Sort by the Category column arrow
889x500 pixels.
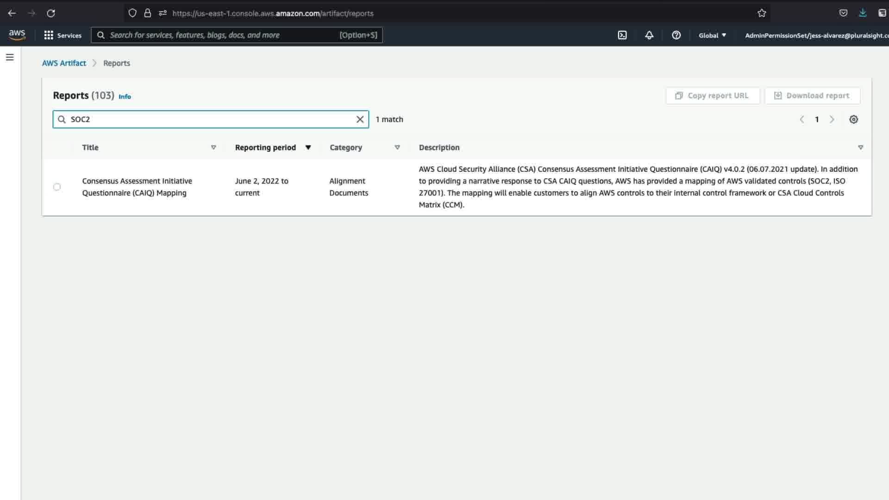point(397,147)
